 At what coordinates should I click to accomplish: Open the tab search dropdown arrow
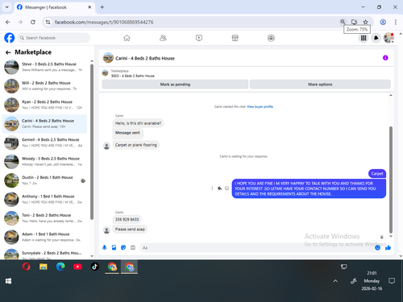point(7,7)
